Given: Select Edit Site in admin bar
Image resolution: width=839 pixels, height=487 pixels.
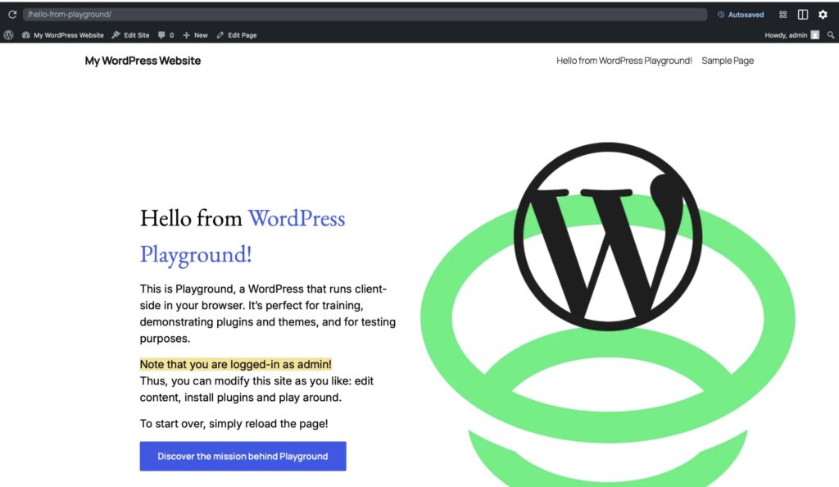Looking at the screenshot, I should (130, 35).
